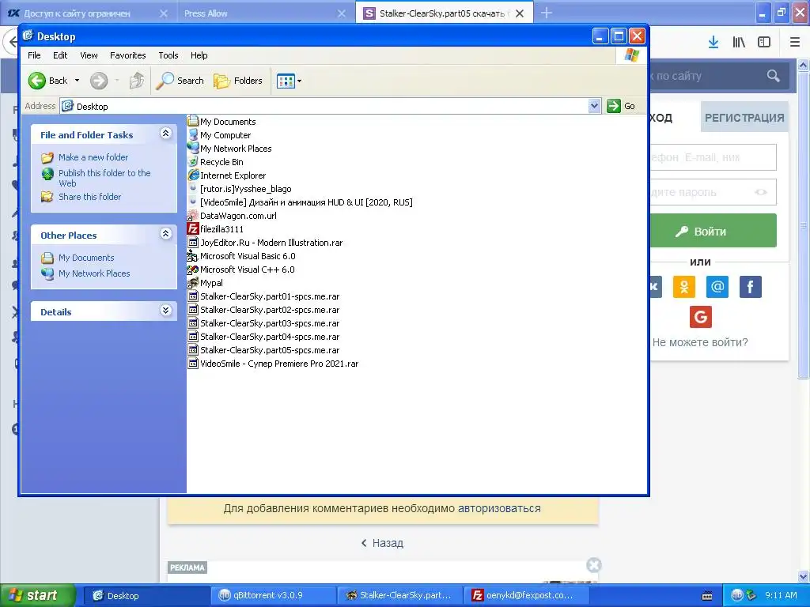810x607 pixels.
Task: Open the Tools menu
Action: 168,55
